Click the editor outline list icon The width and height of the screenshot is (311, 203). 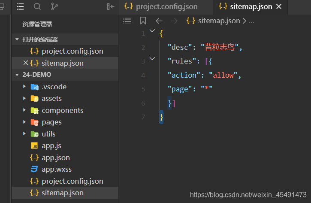click(x=127, y=21)
